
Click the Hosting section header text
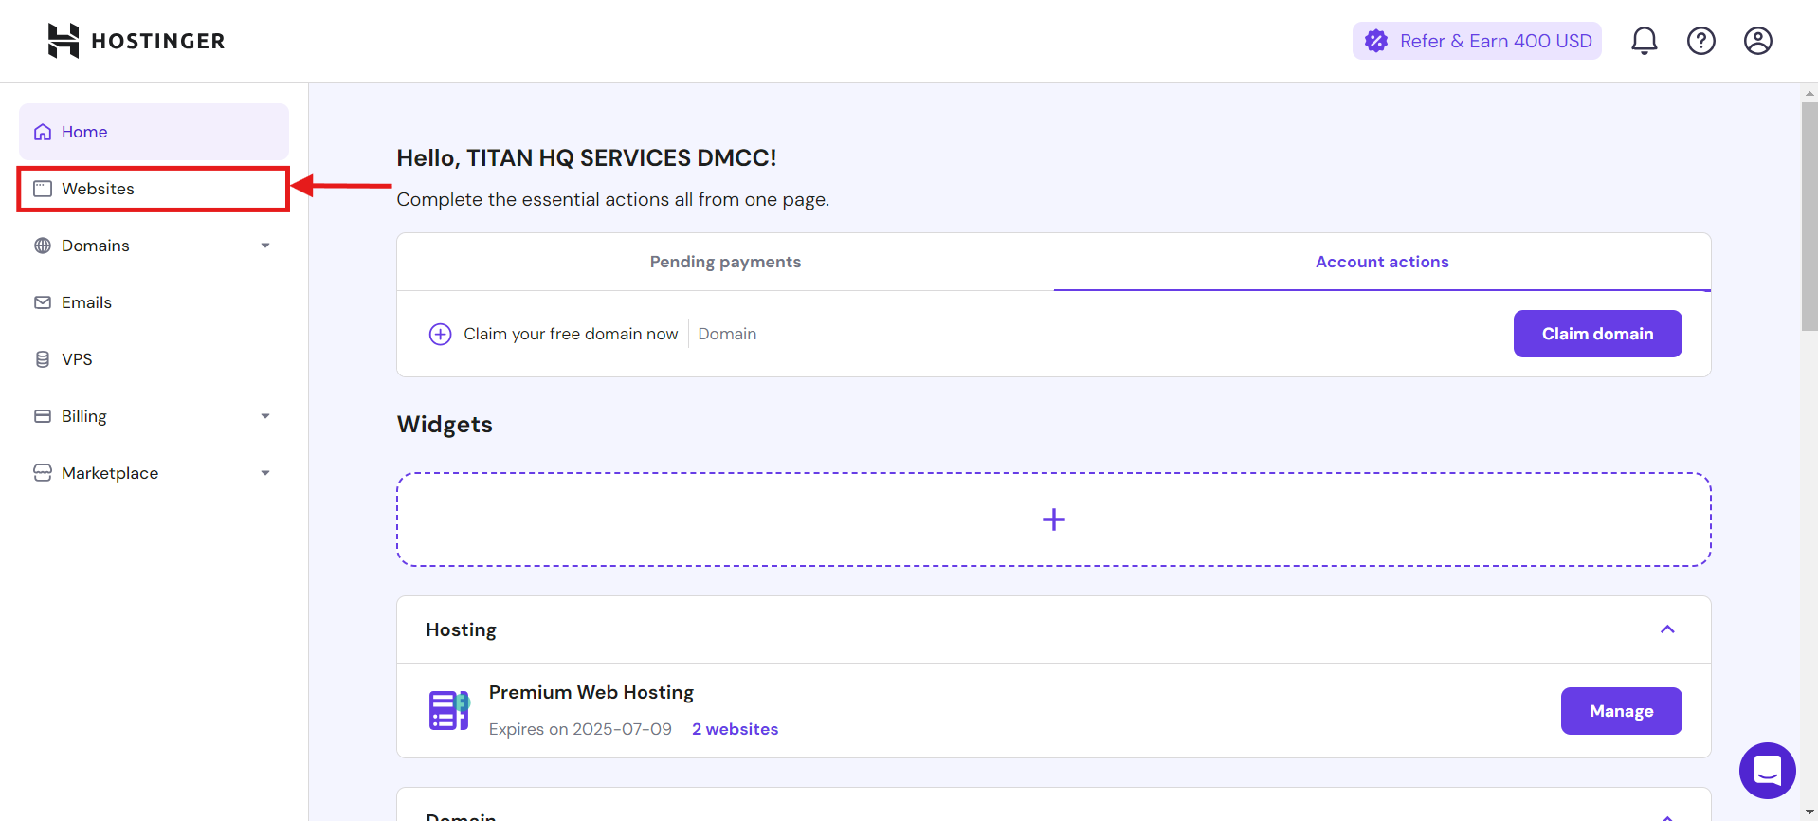click(x=461, y=629)
